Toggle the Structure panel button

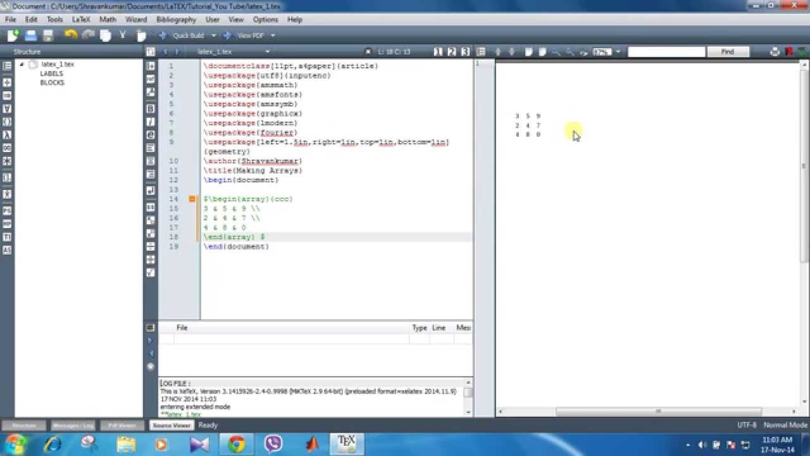click(24, 426)
